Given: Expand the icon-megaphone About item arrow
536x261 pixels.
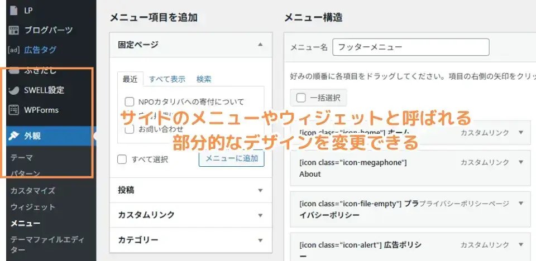Looking at the screenshot, I should (521, 162).
